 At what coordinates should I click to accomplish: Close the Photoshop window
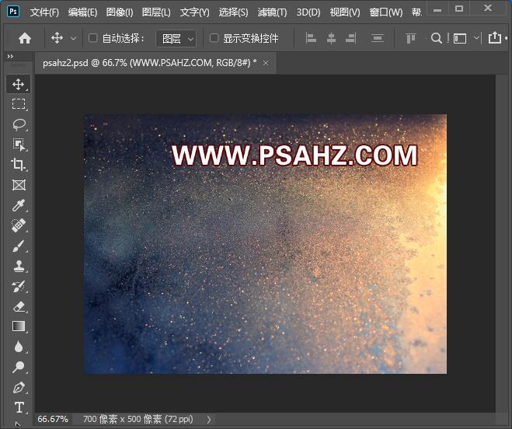point(488,9)
